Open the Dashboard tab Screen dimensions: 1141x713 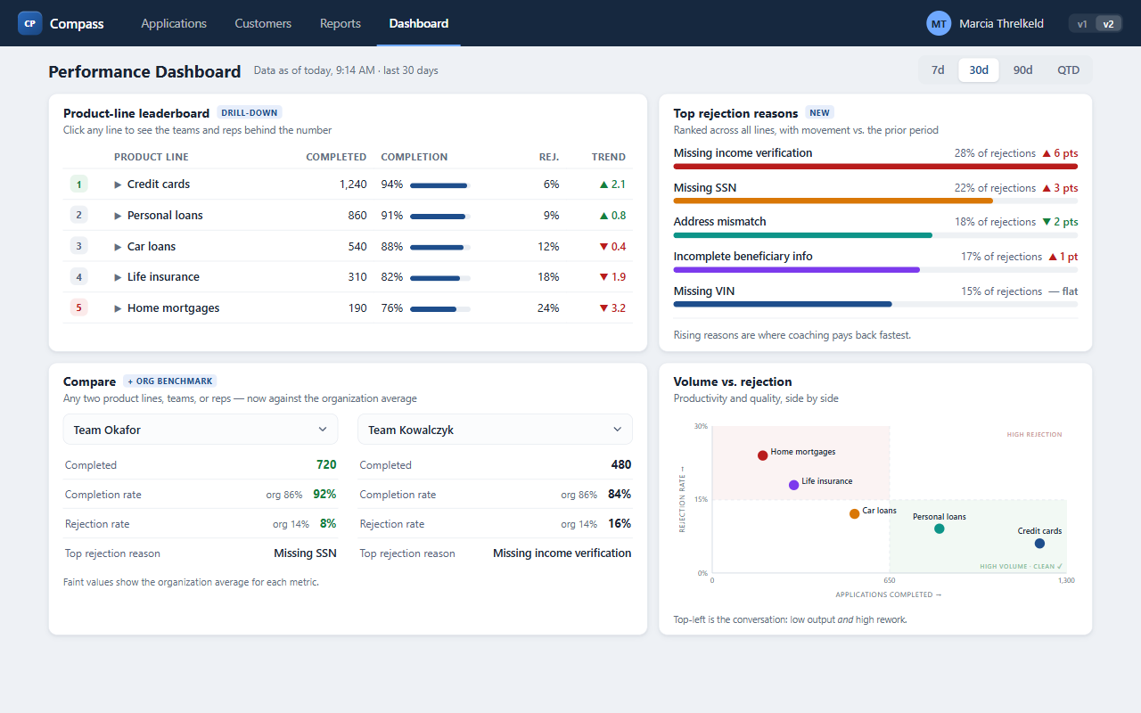[x=419, y=24]
